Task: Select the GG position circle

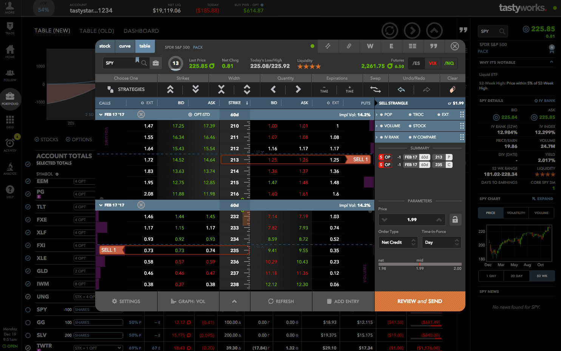Action: (28, 322)
